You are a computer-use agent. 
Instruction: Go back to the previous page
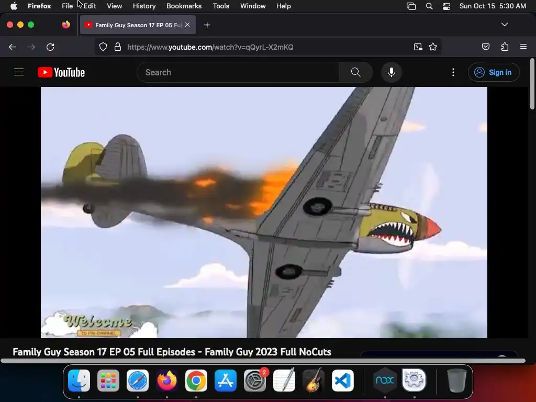point(13,47)
